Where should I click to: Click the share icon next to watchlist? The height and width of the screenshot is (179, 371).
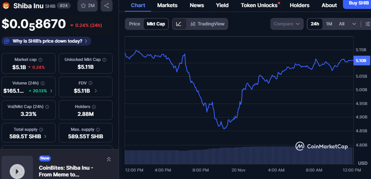[x=107, y=6]
